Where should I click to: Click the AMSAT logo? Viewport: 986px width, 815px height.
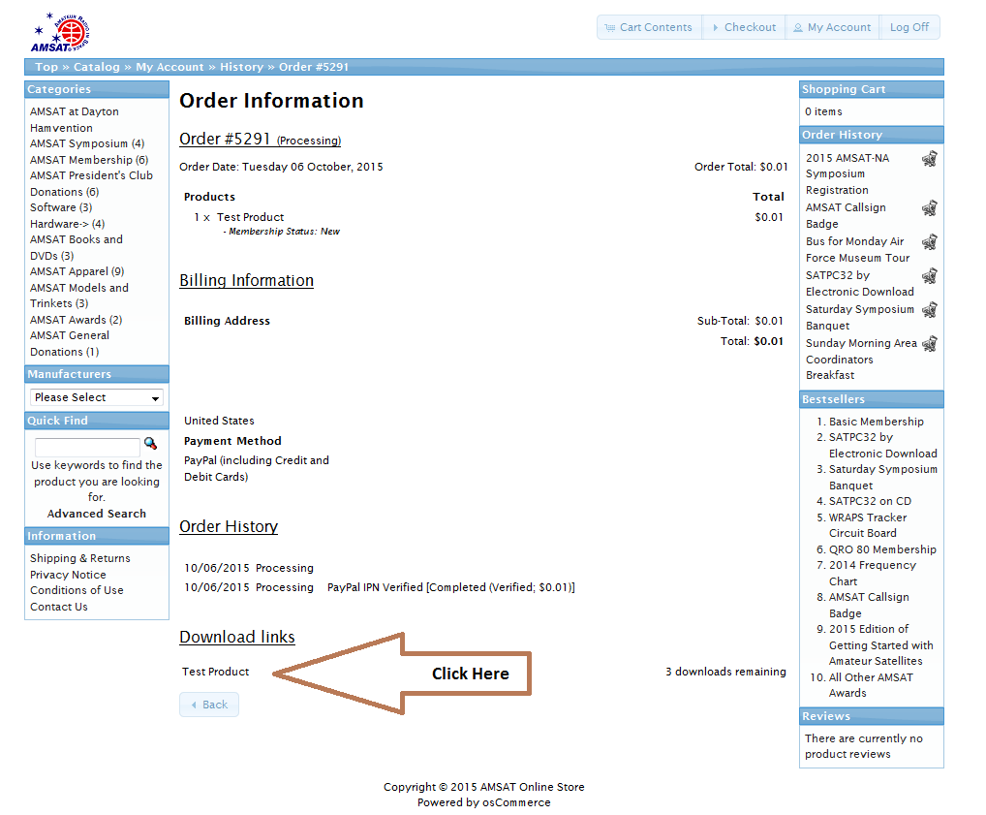tap(60, 32)
